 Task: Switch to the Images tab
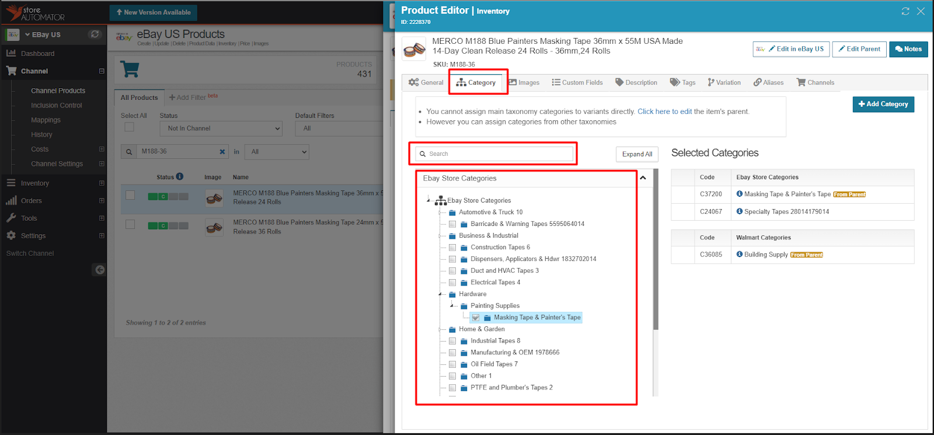pyautogui.click(x=524, y=82)
